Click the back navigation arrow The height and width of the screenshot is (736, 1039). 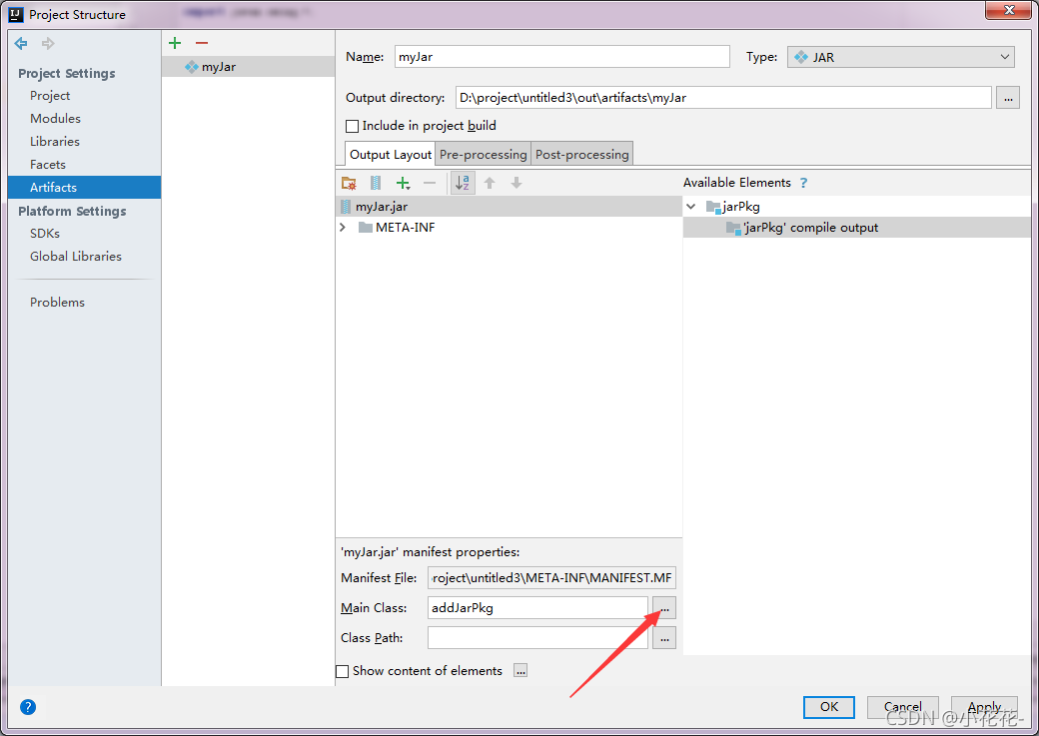pos(21,44)
